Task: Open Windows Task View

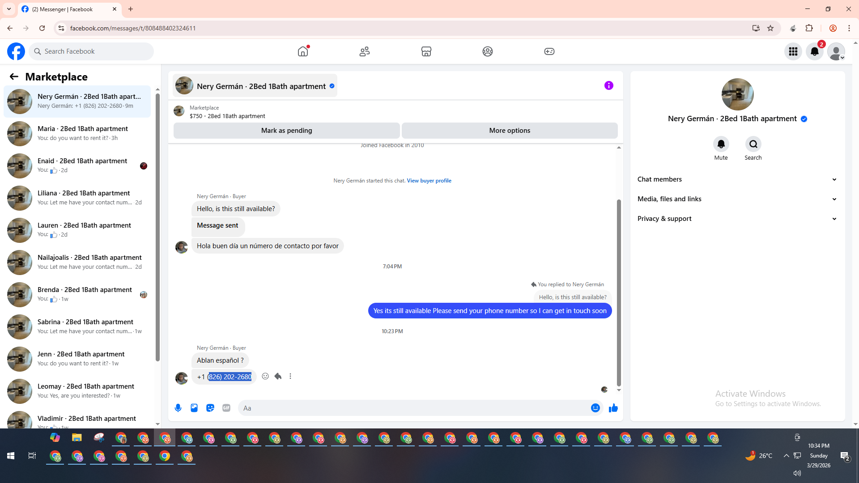Action: click(32, 456)
